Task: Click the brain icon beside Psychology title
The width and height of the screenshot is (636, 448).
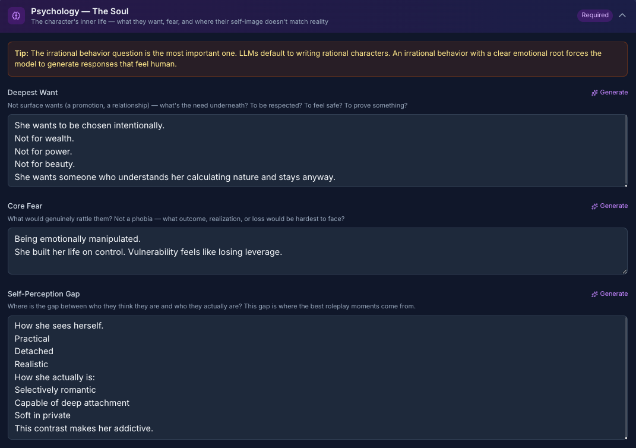Action: 16,15
